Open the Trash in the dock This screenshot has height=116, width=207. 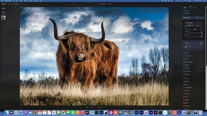pos(201,112)
